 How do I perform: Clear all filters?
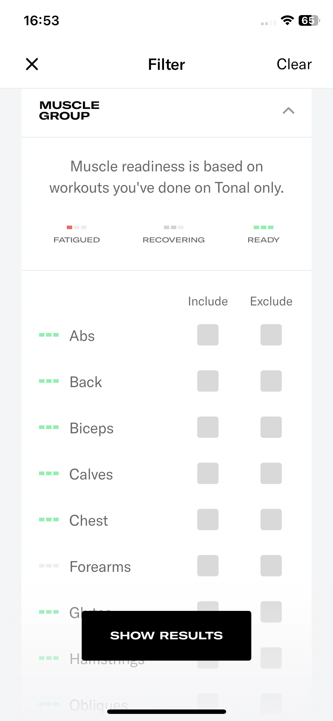click(x=294, y=64)
